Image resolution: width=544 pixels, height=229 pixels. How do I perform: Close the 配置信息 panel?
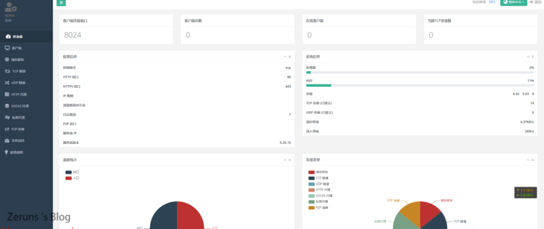click(290, 57)
